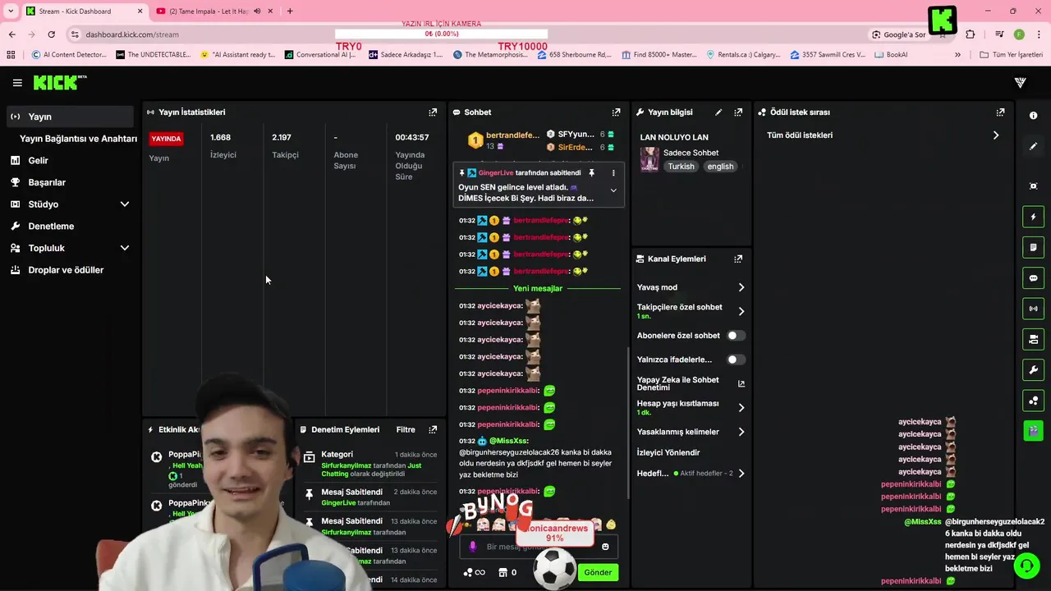Open Yayın Bağlantısı ve Anahtarı page
The width and height of the screenshot is (1051, 591).
(78, 139)
